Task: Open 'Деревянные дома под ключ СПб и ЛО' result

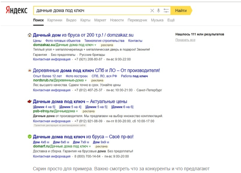Action: pos(96,70)
